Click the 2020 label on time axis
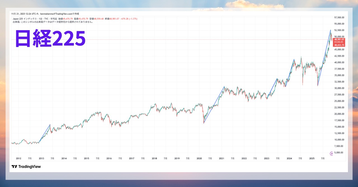The width and height of the screenshot is (358, 187). click(x=199, y=158)
